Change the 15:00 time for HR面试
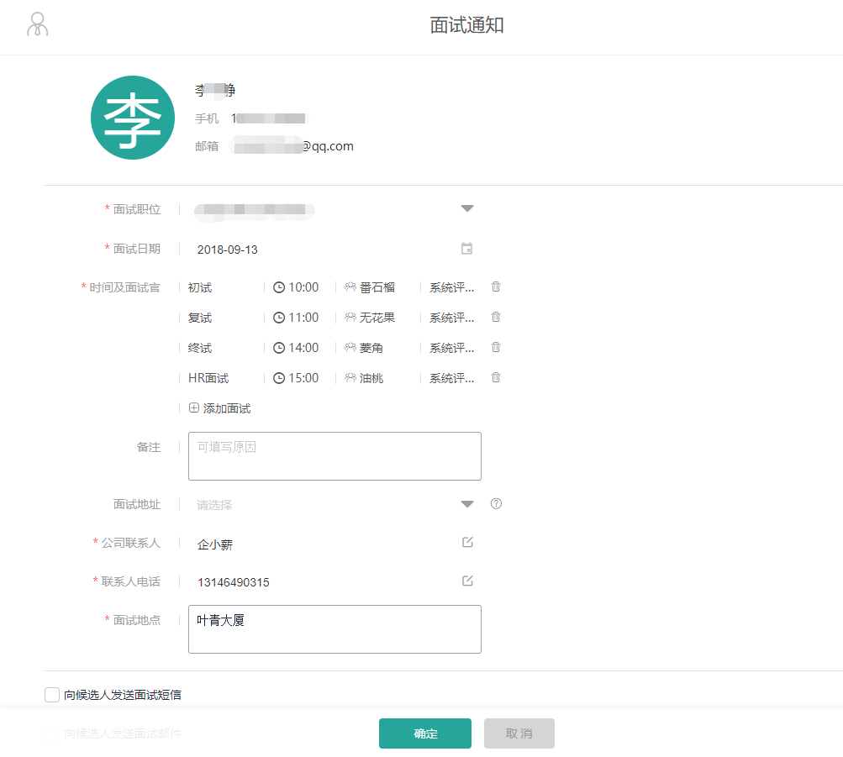 (303, 378)
